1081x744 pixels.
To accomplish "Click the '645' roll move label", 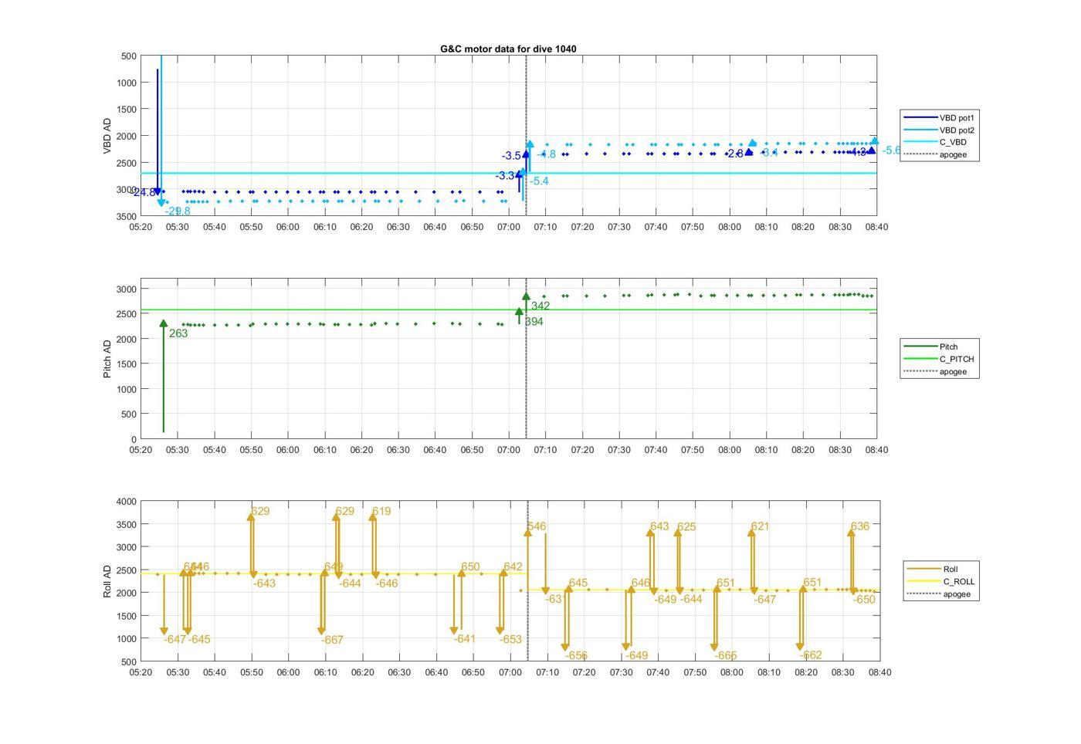I will 578,583.
